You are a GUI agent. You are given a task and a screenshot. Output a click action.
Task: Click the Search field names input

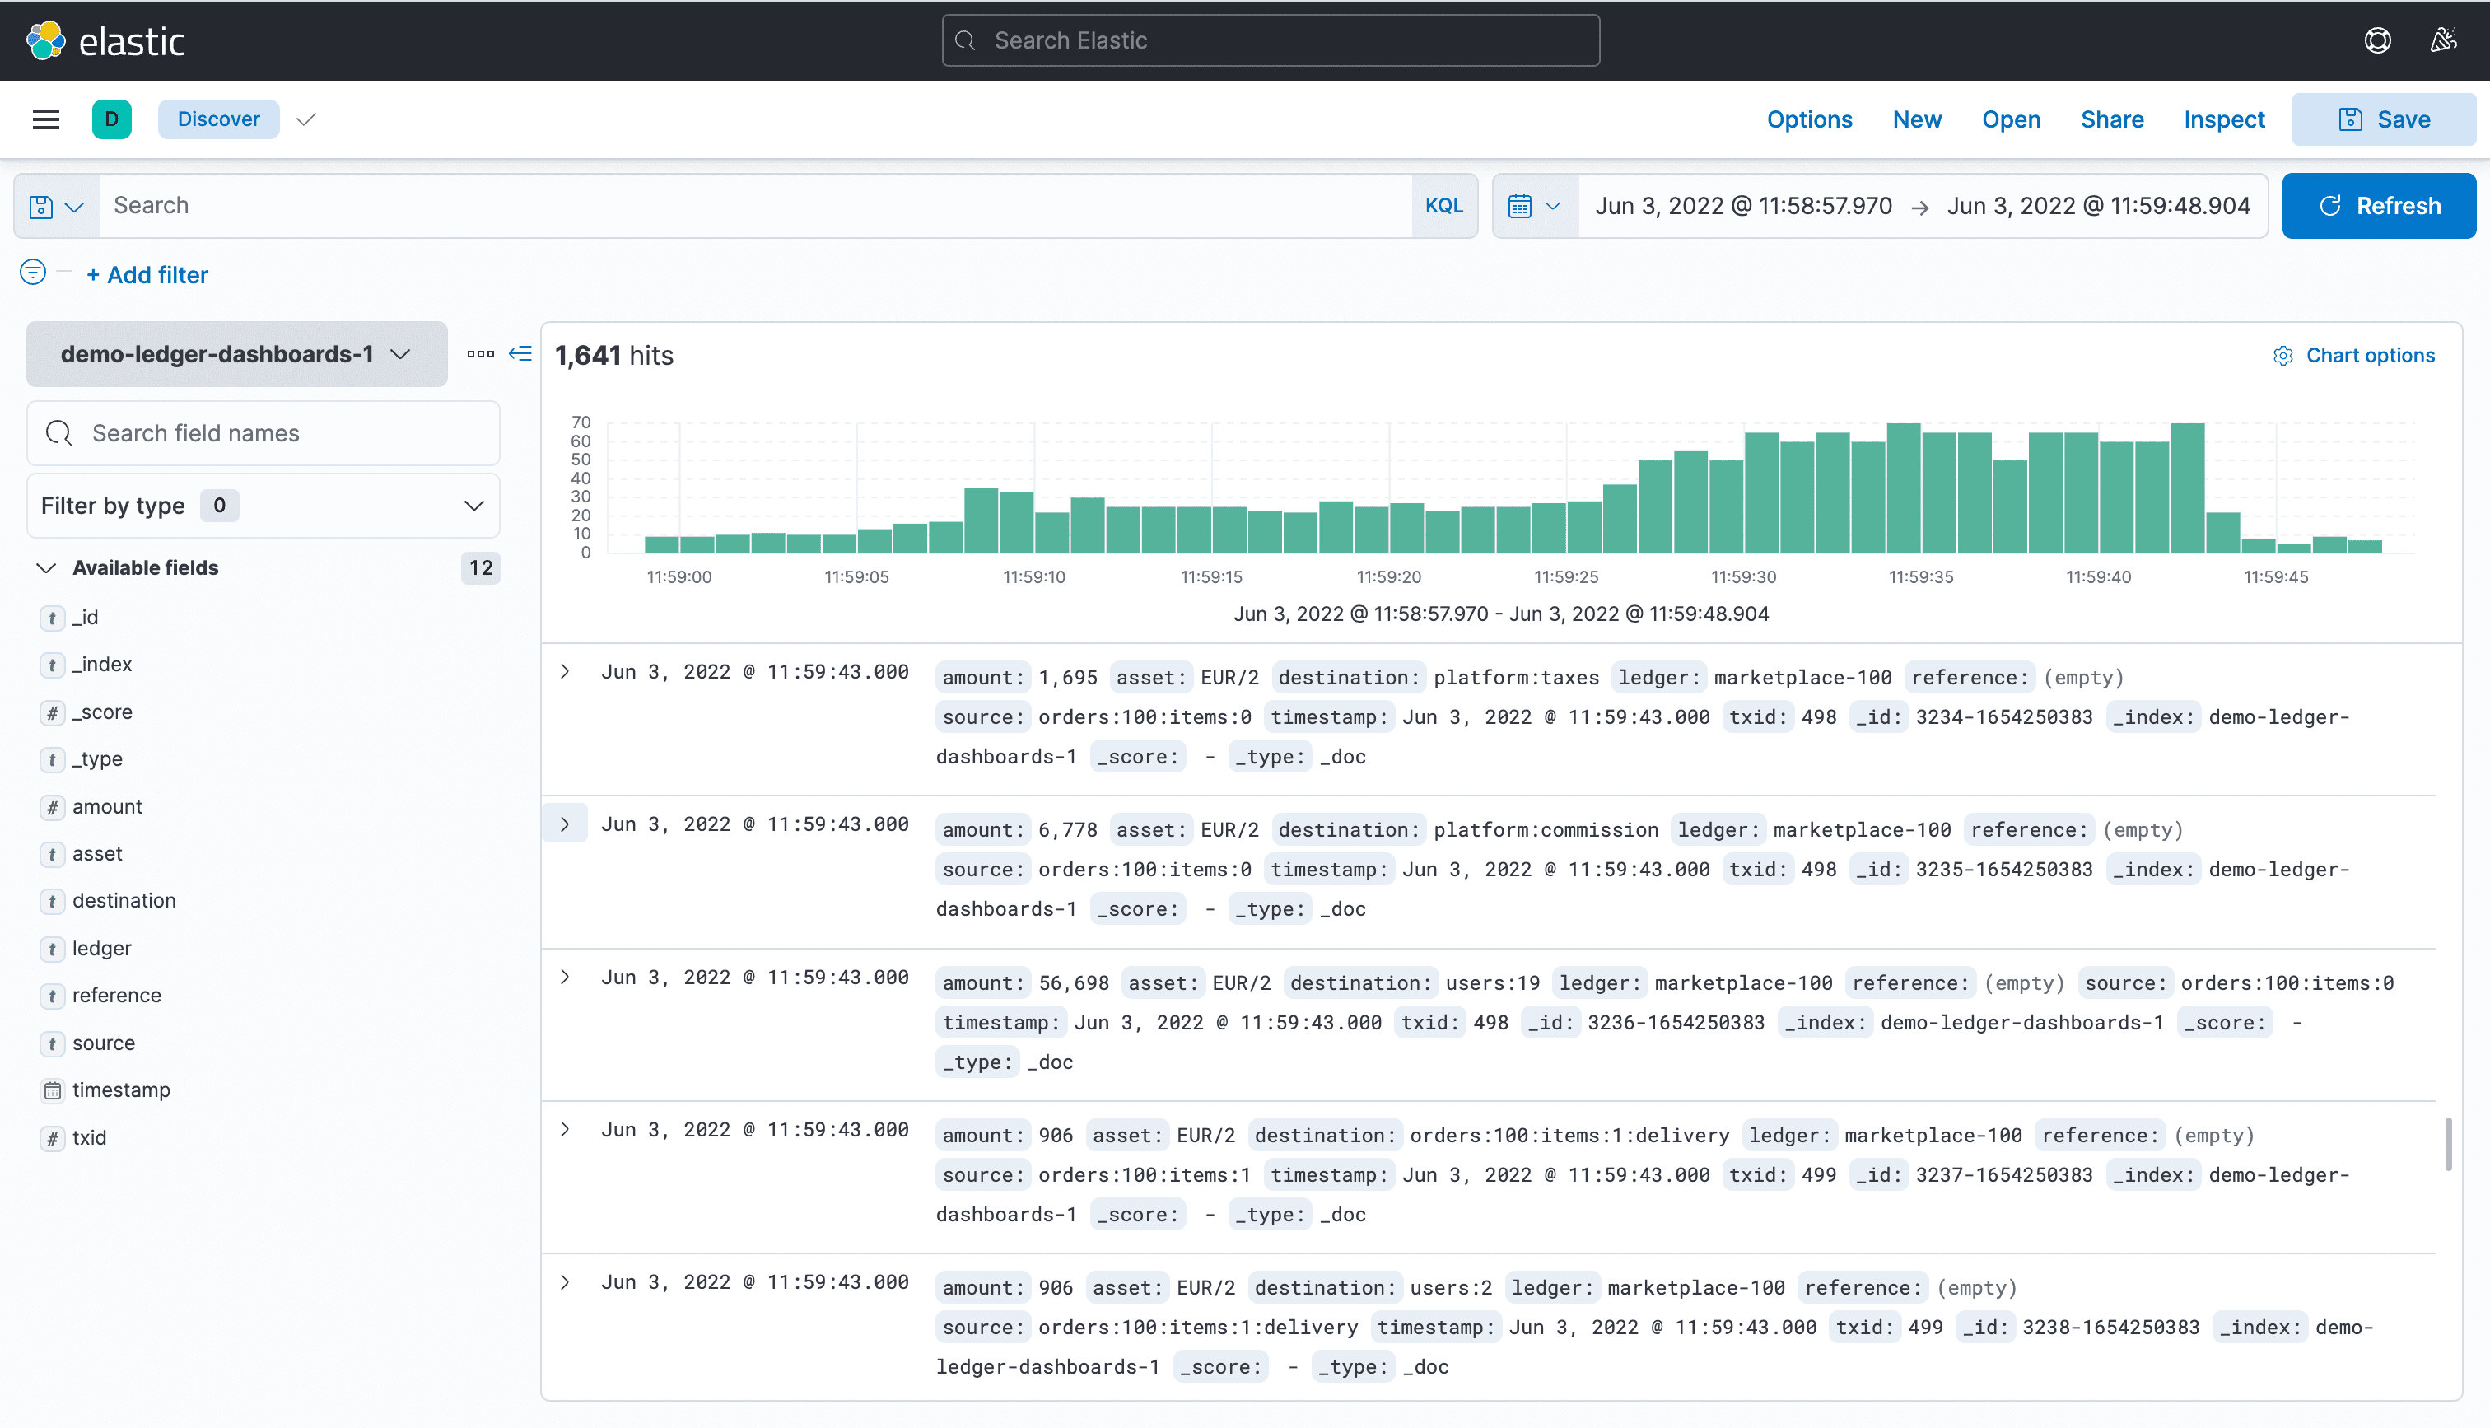click(x=263, y=433)
